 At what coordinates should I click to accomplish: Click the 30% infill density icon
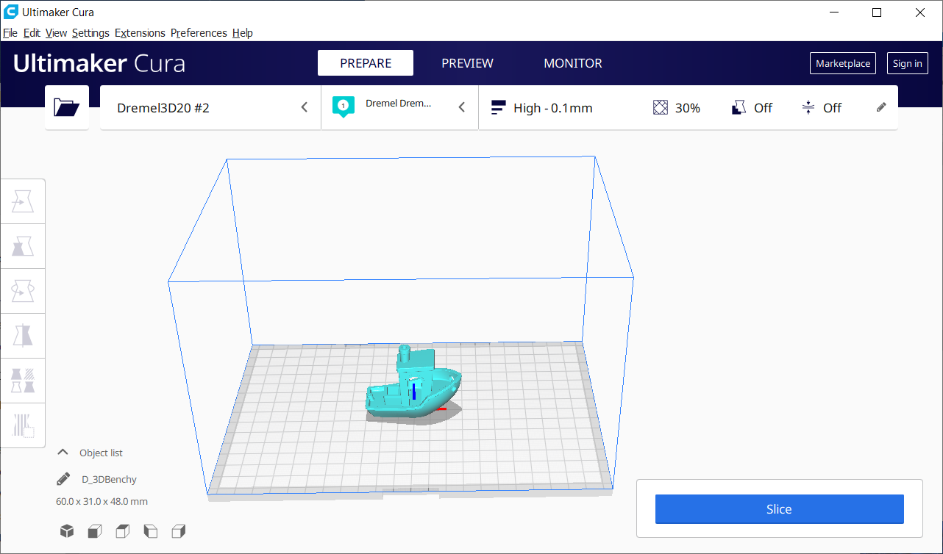click(x=661, y=108)
